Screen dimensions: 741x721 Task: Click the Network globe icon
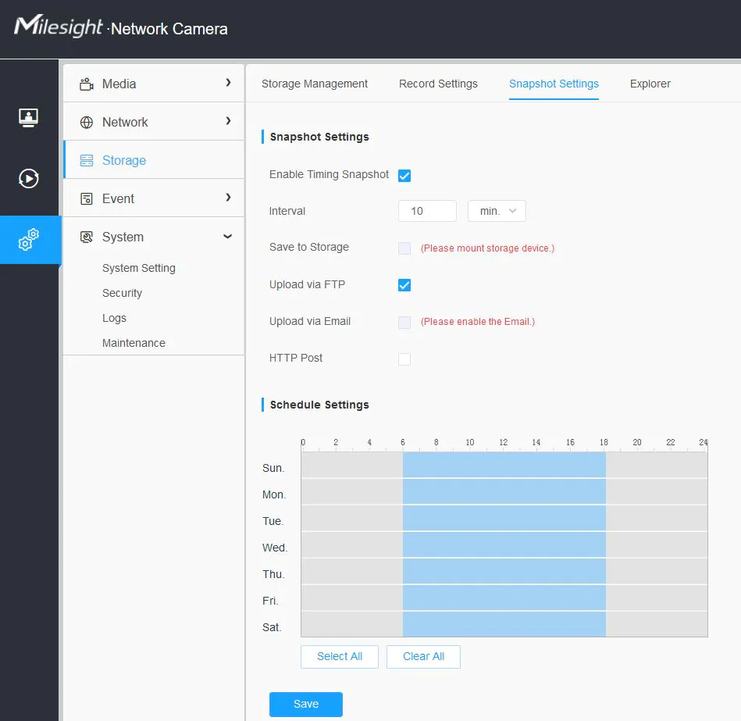point(87,123)
